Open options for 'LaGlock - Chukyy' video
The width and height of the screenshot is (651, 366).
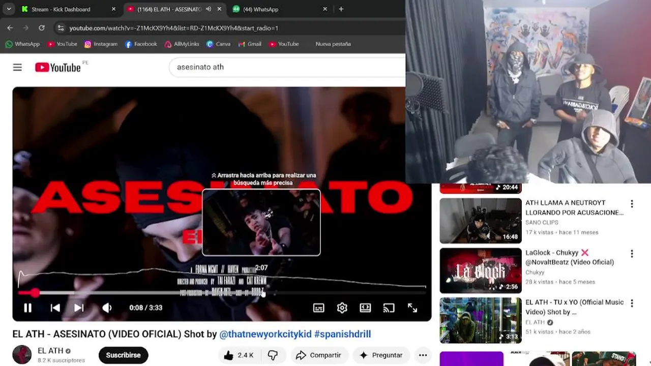[x=632, y=254]
